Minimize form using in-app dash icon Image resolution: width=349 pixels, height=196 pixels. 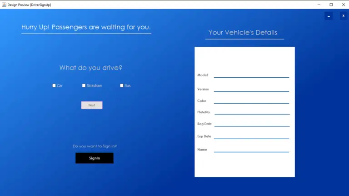pyautogui.click(x=329, y=16)
